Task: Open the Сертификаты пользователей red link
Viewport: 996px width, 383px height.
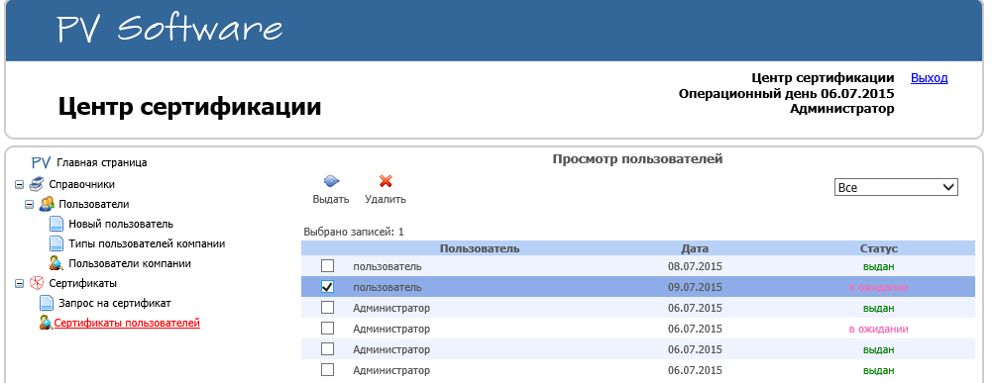Action: click(x=127, y=323)
